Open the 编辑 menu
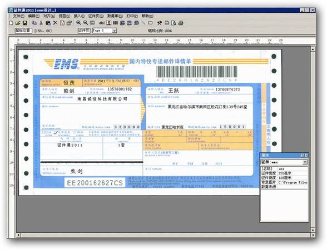The width and height of the screenshot is (327, 250). pyautogui.click(x=33, y=16)
